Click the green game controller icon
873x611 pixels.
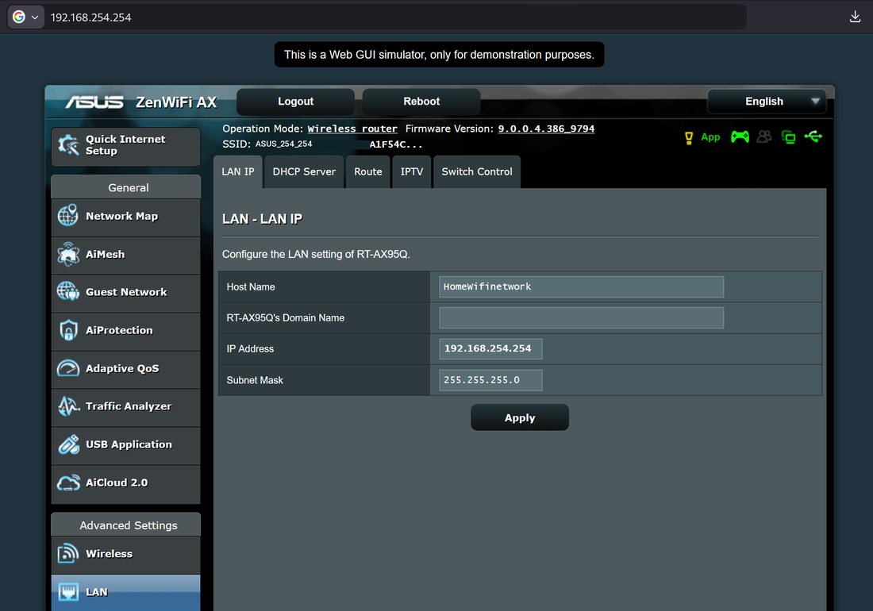click(x=740, y=136)
